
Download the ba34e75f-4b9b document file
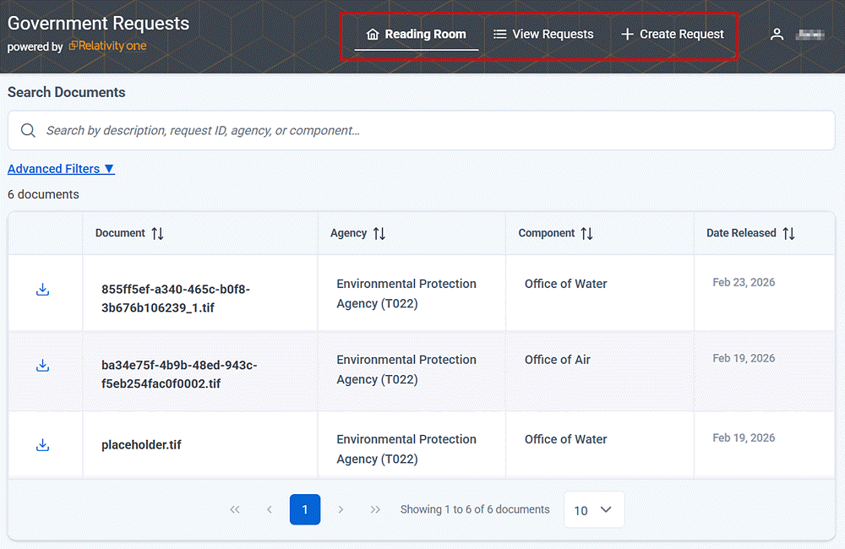[43, 366]
